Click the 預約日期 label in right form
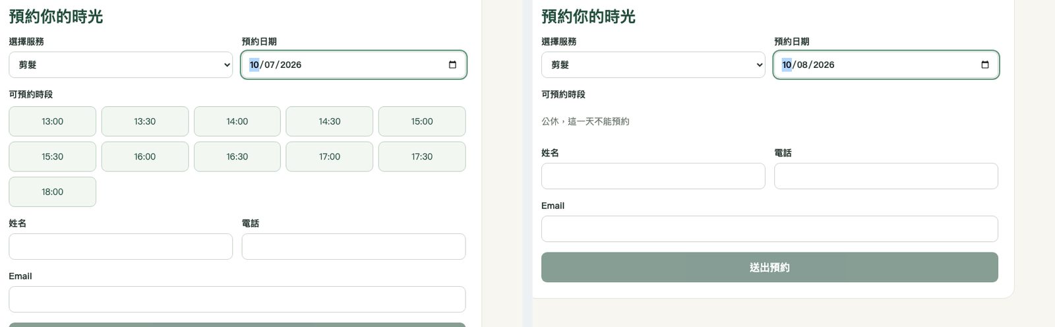 click(792, 42)
